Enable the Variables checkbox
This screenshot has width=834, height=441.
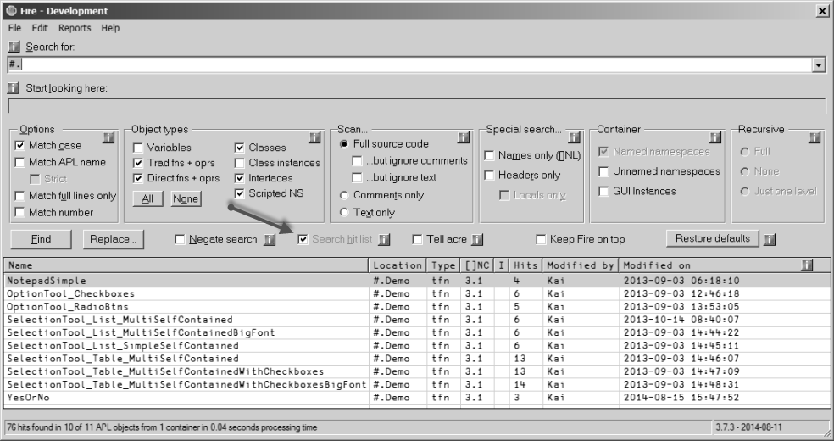[x=138, y=148]
